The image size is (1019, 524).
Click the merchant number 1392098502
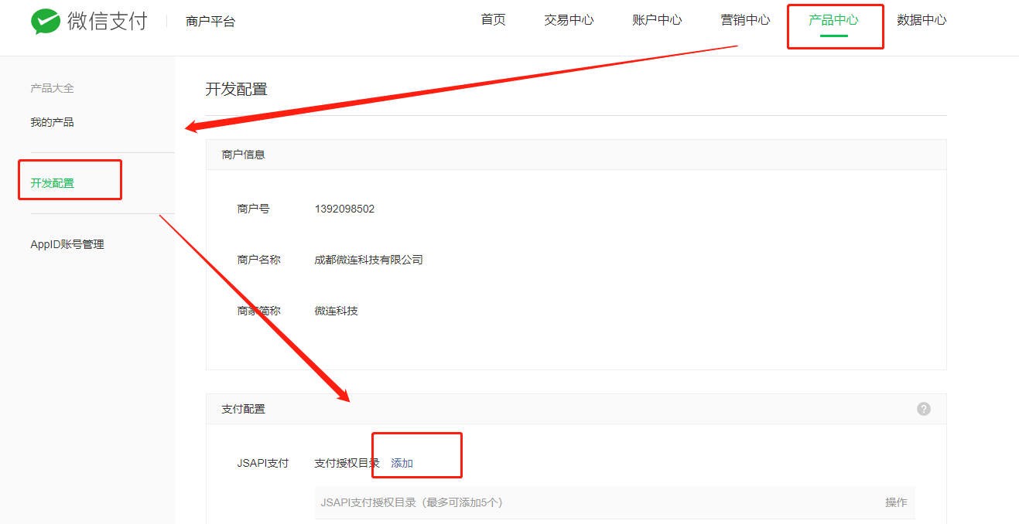click(x=345, y=209)
